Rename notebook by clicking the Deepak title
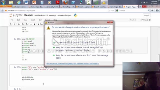The width and height of the screenshot is (160, 90). [28, 15]
